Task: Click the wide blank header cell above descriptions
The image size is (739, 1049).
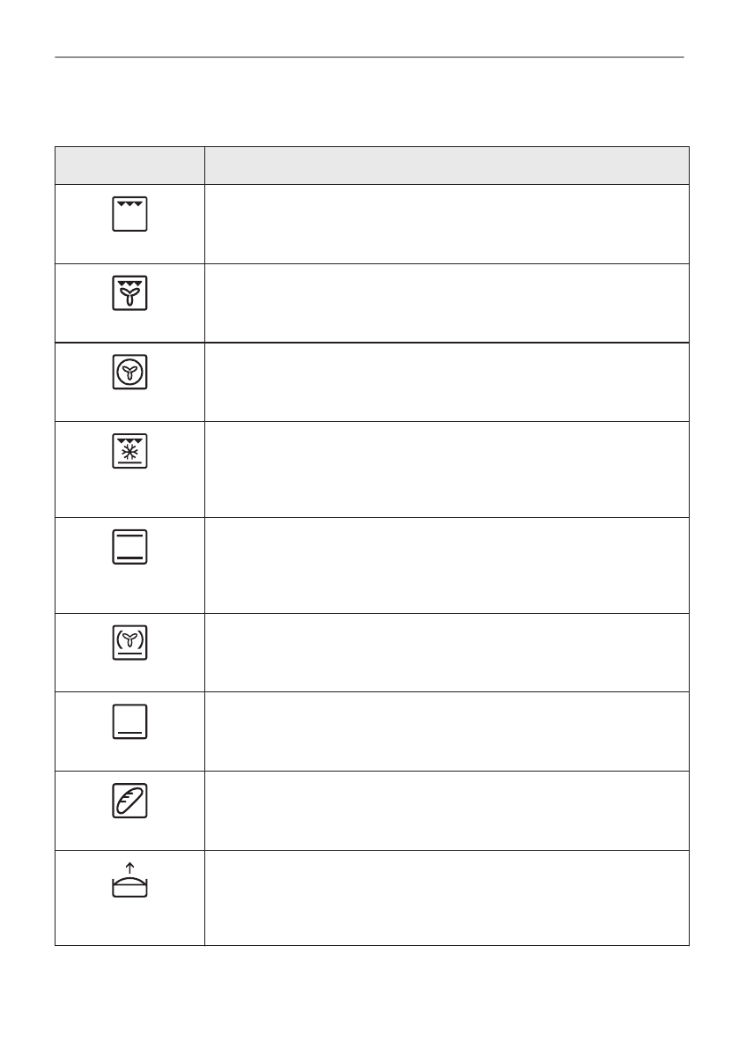Action: pos(447,166)
